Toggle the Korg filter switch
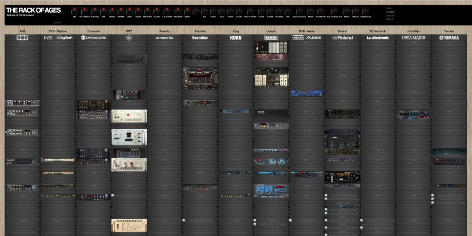The width and height of the screenshot is (472, 236). coord(130,11)
